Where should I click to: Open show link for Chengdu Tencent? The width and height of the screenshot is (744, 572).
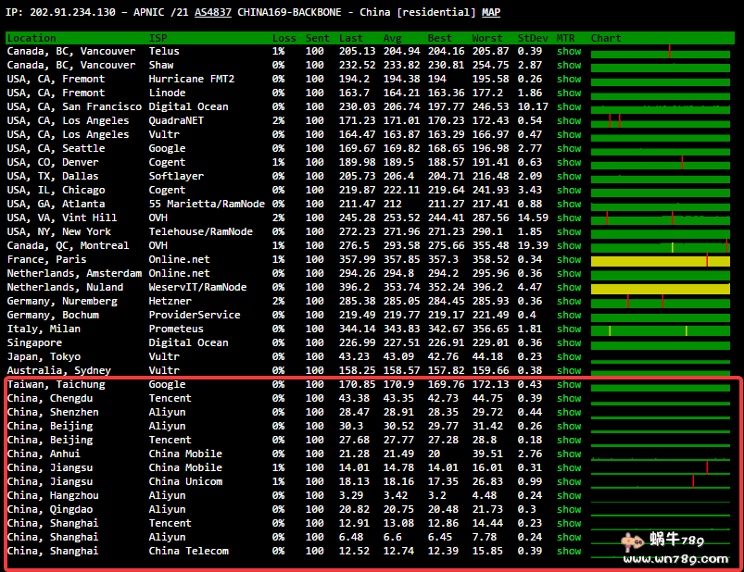point(569,399)
